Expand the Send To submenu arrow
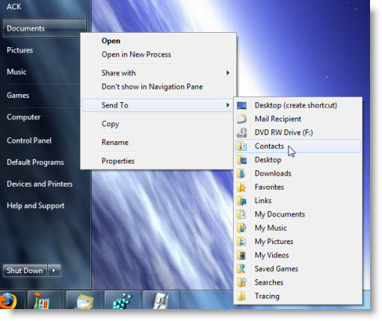 [x=228, y=105]
